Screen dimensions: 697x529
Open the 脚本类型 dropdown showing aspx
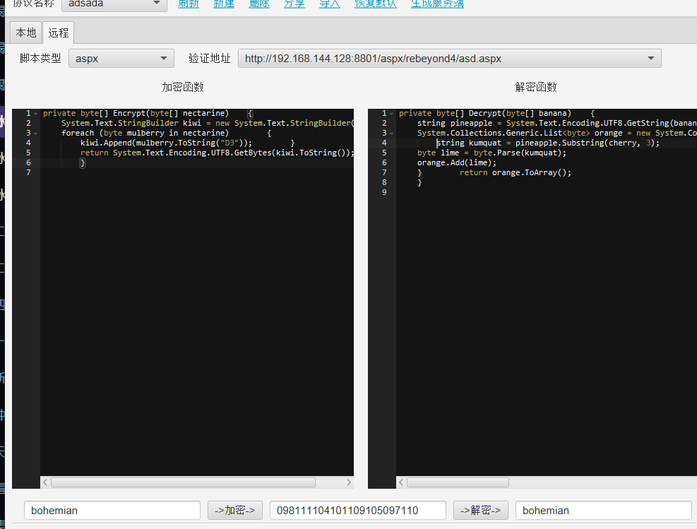pyautogui.click(x=121, y=59)
